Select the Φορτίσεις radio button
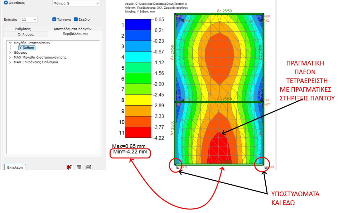Screen dimensions: 343x213 (6, 2)
